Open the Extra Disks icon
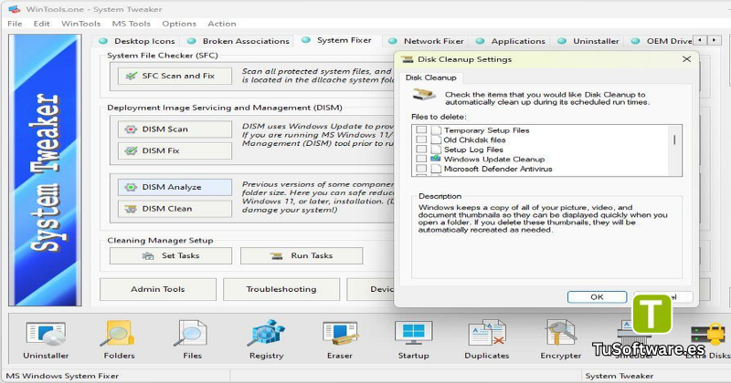 707,336
